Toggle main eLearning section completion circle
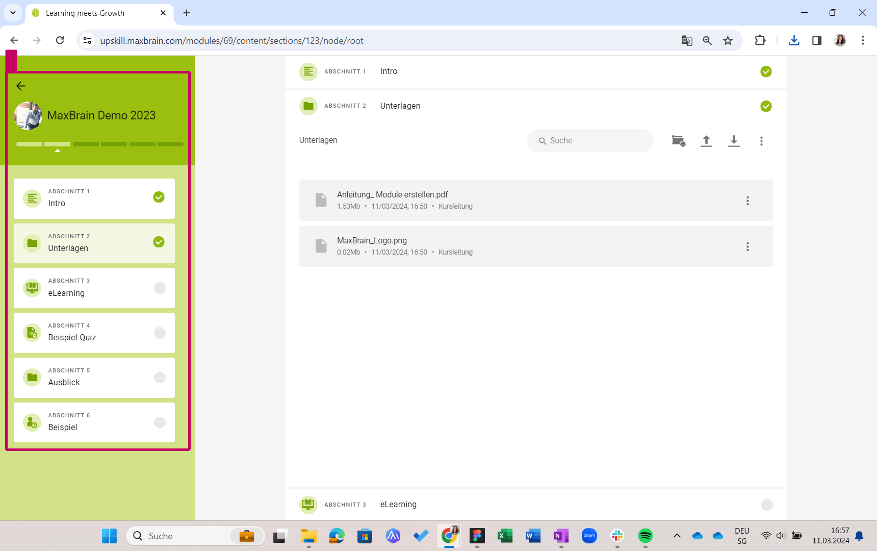The image size is (877, 551). point(767,505)
